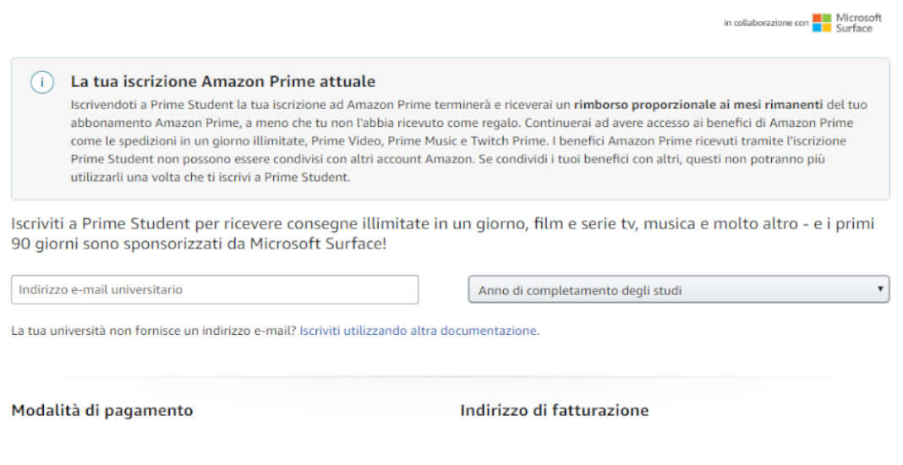Expand the 'Anno di completamento degli studi' combo box
Screen dimensions: 903x465
click(x=678, y=289)
